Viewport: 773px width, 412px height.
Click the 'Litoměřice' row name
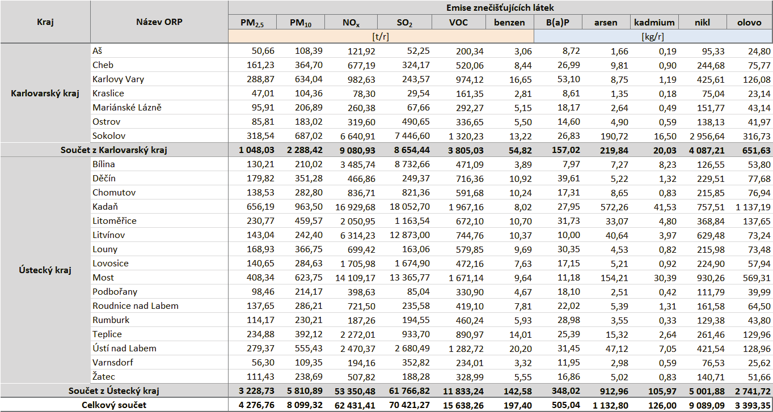[x=115, y=221]
